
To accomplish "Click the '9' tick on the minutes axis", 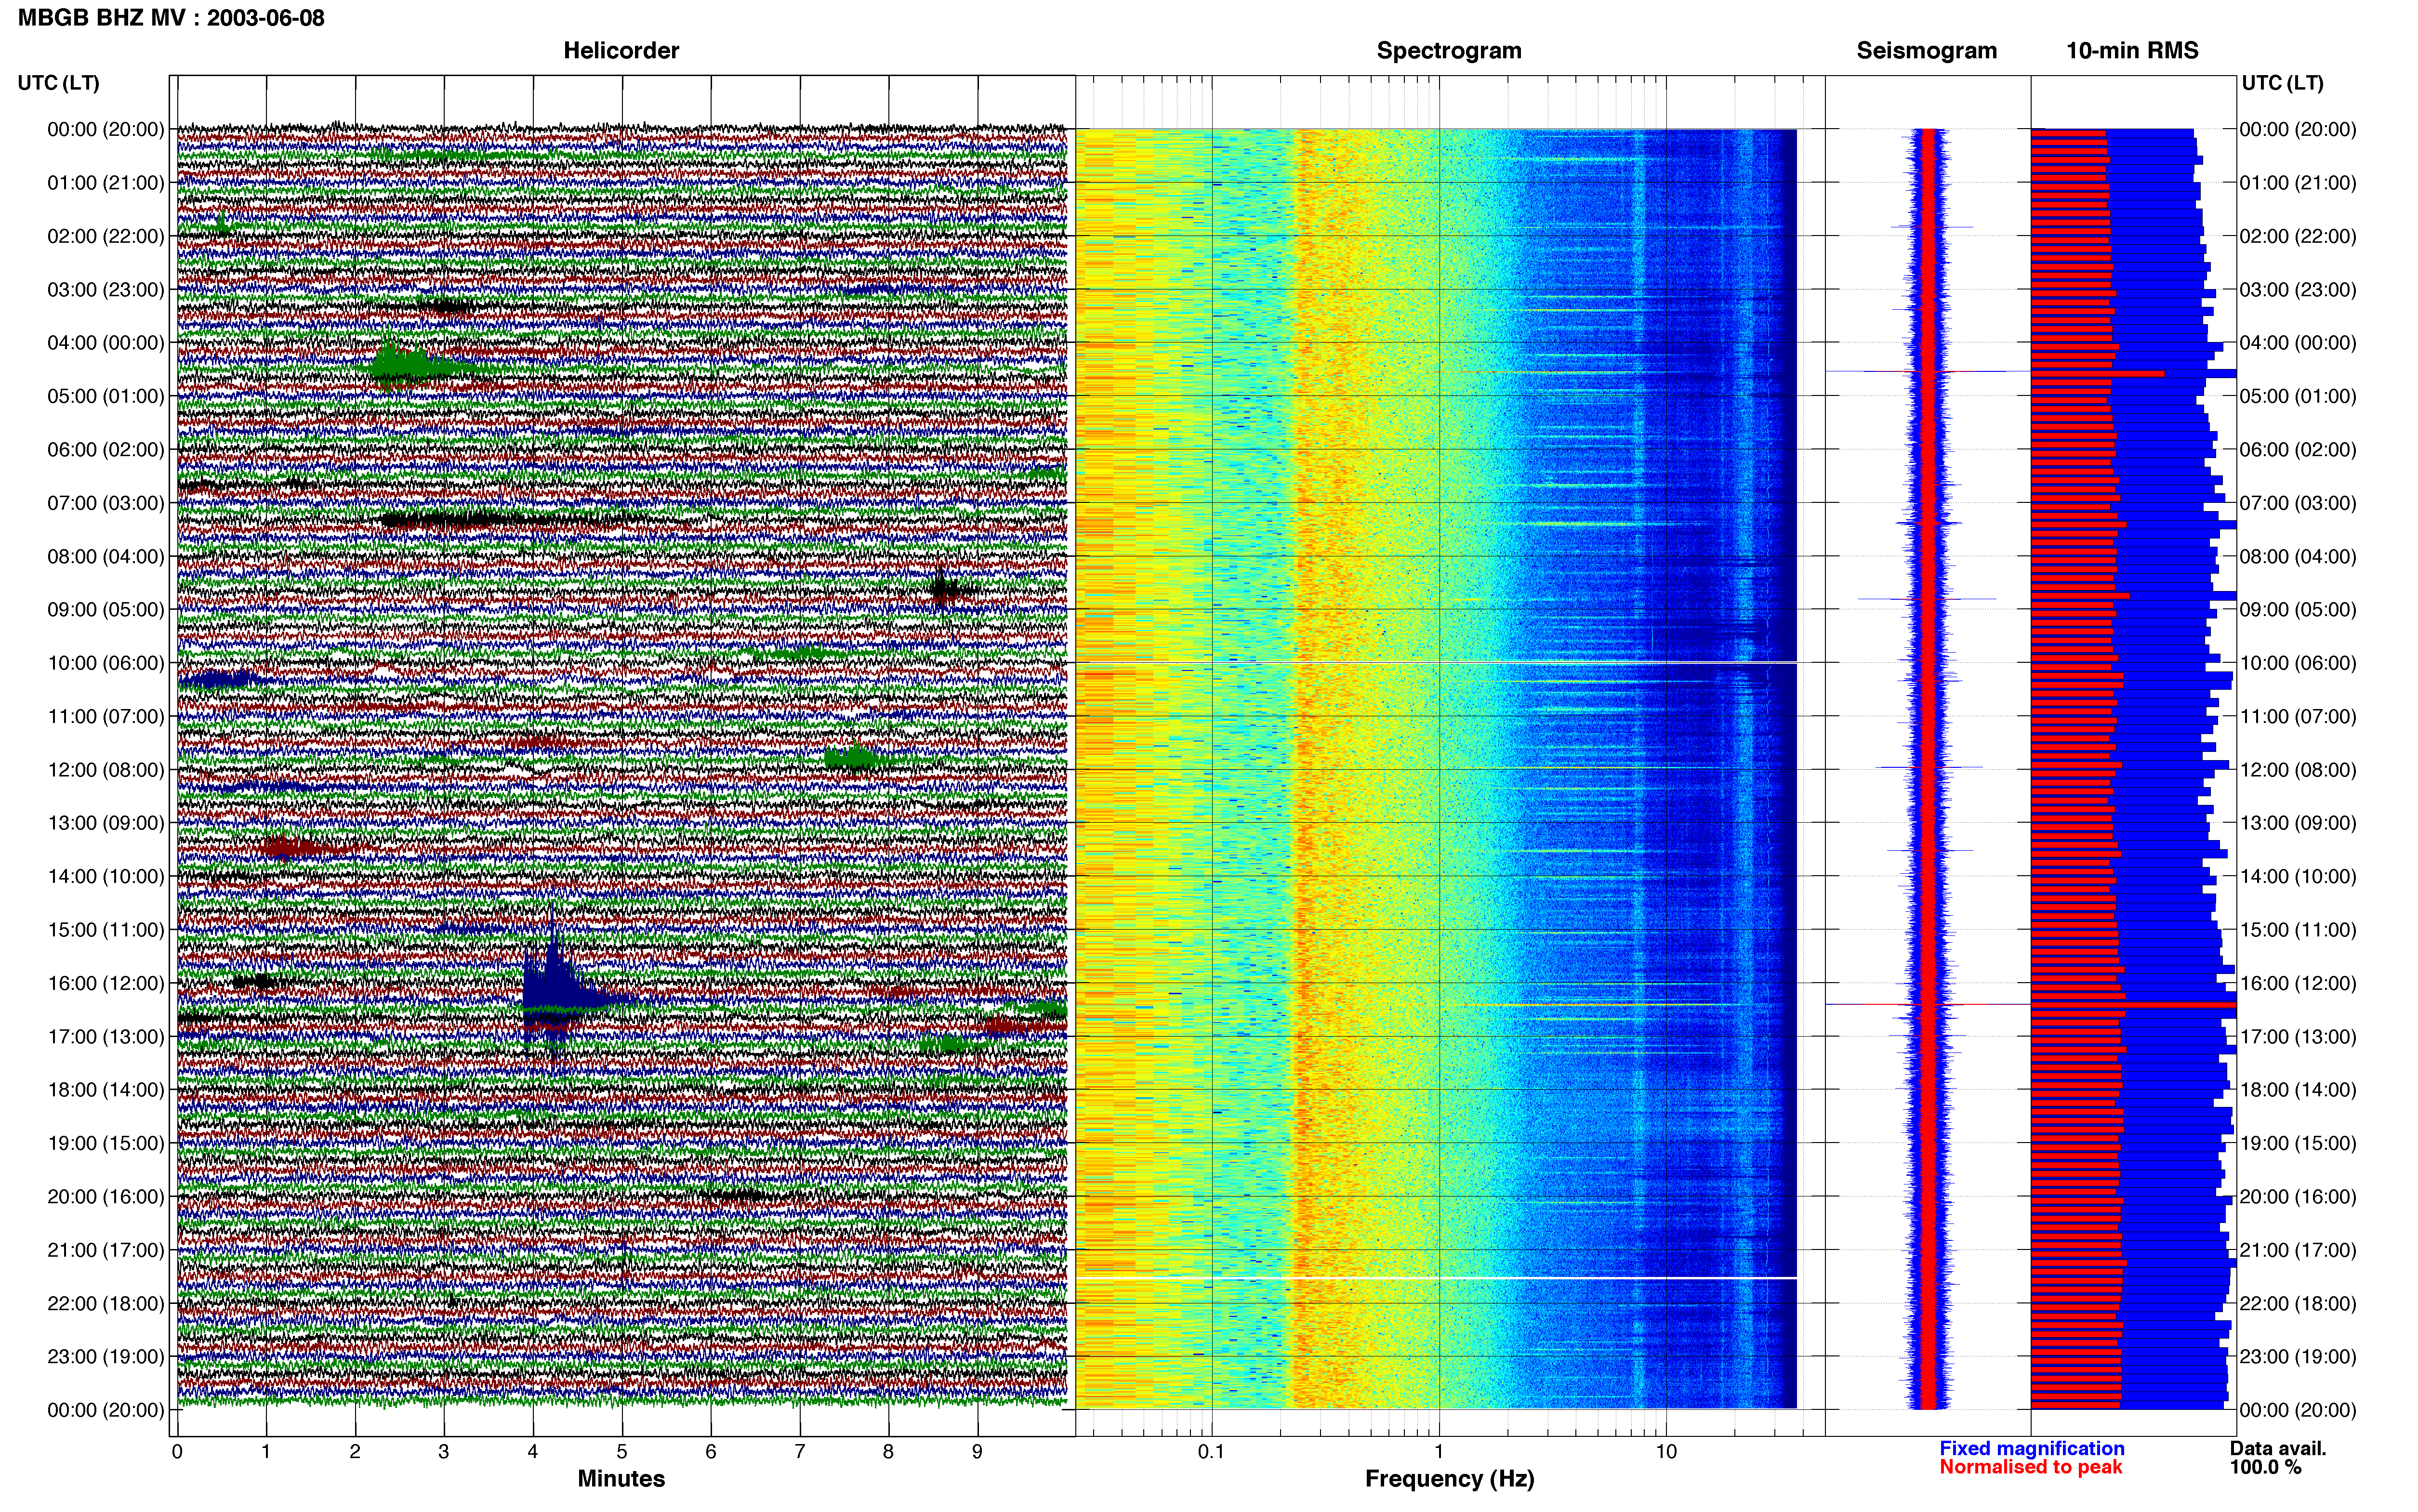I will (x=977, y=1451).
